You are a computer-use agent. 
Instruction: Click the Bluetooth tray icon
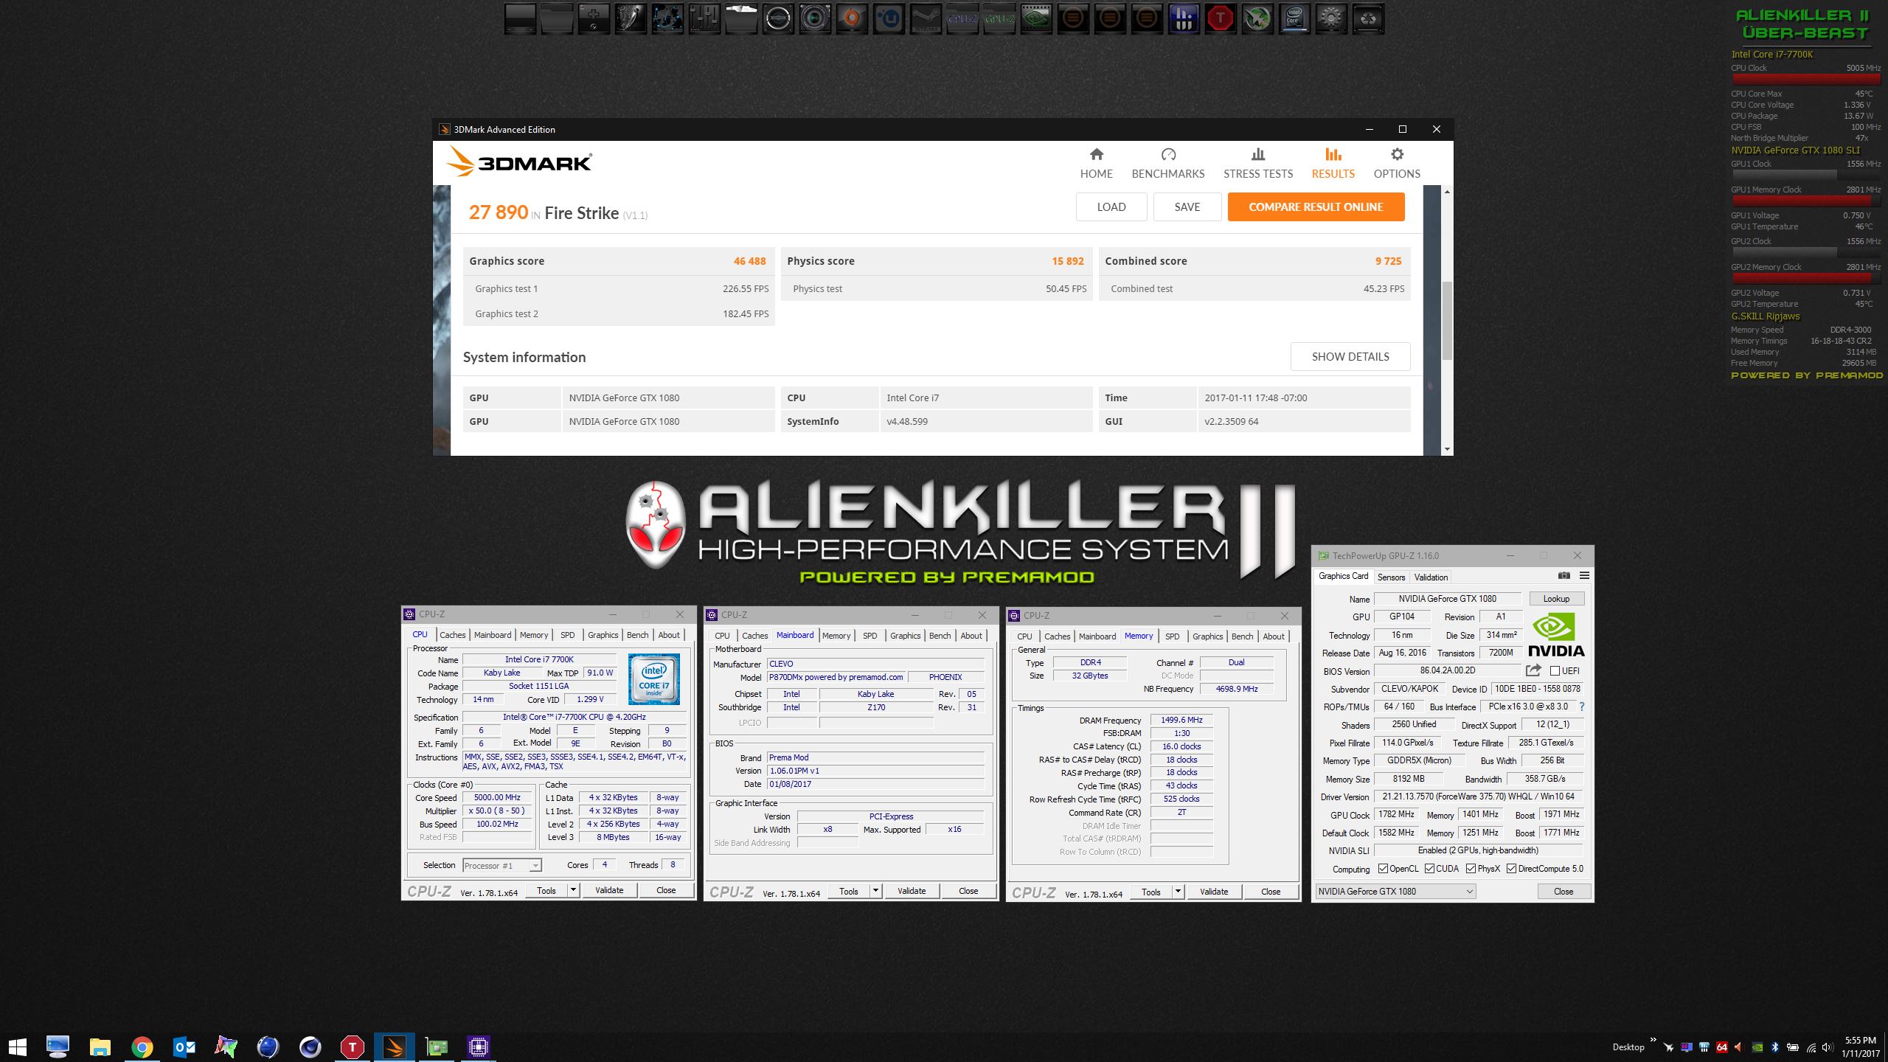(1775, 1047)
